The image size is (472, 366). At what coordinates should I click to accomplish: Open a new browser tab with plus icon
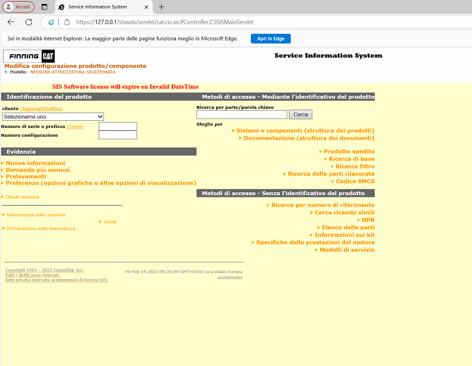click(161, 7)
